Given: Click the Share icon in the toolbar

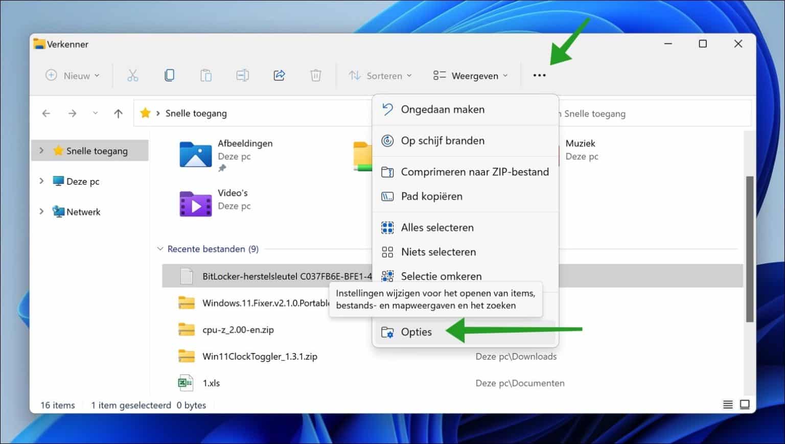Looking at the screenshot, I should tap(279, 75).
